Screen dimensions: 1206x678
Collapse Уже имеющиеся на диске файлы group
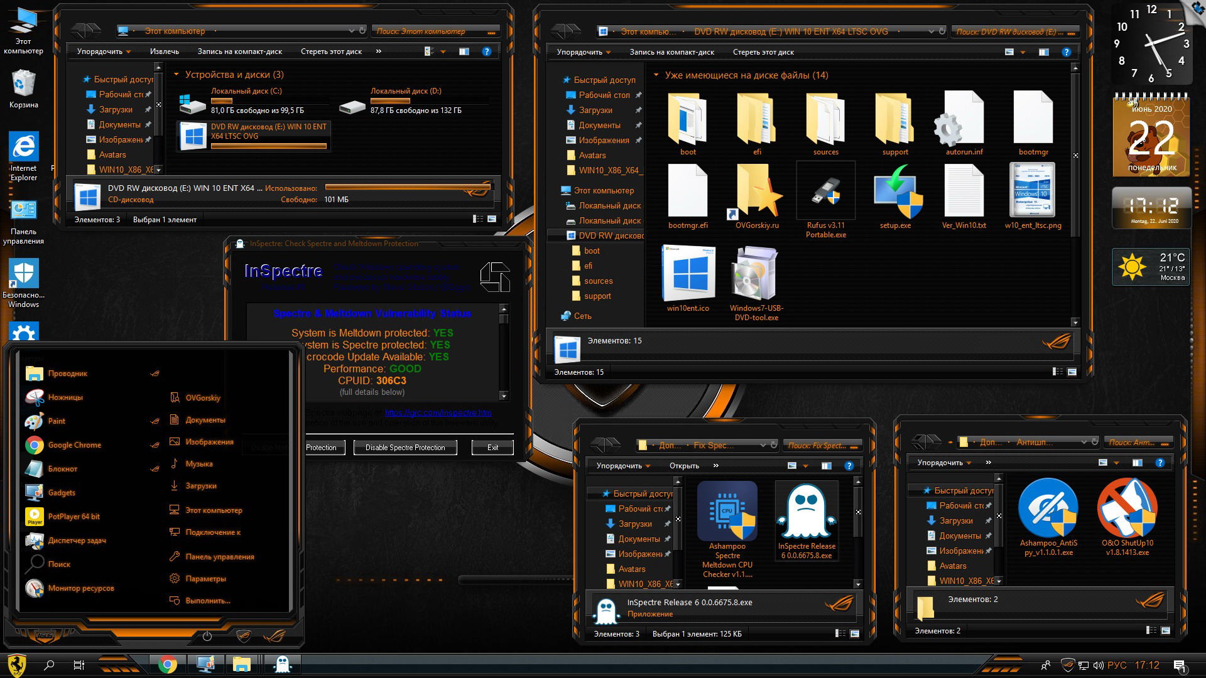pos(656,75)
